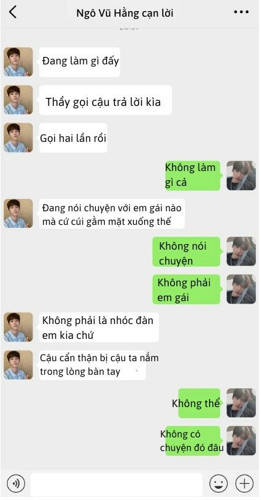Tap the plus attachment icon
The height and width of the screenshot is (500, 261).
click(x=244, y=484)
